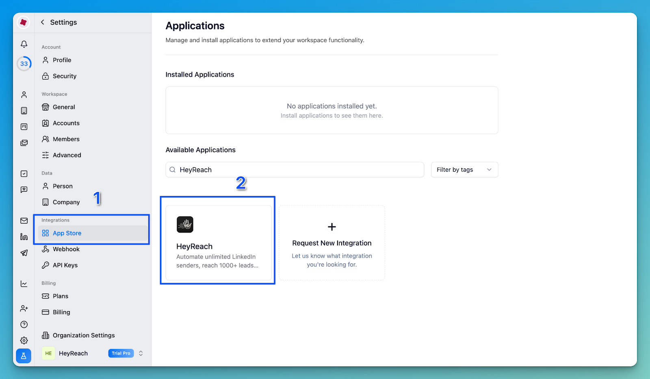Open Person data settings

point(92,186)
